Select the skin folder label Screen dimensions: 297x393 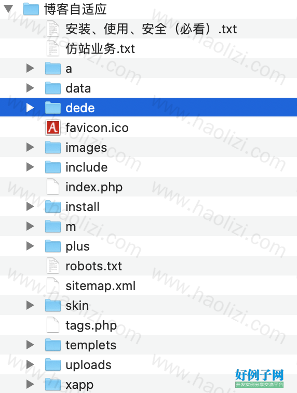coord(77,306)
